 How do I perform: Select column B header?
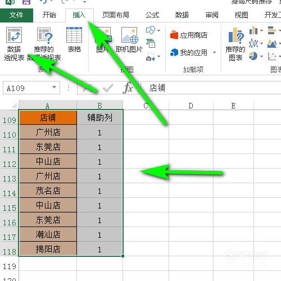coord(100,106)
